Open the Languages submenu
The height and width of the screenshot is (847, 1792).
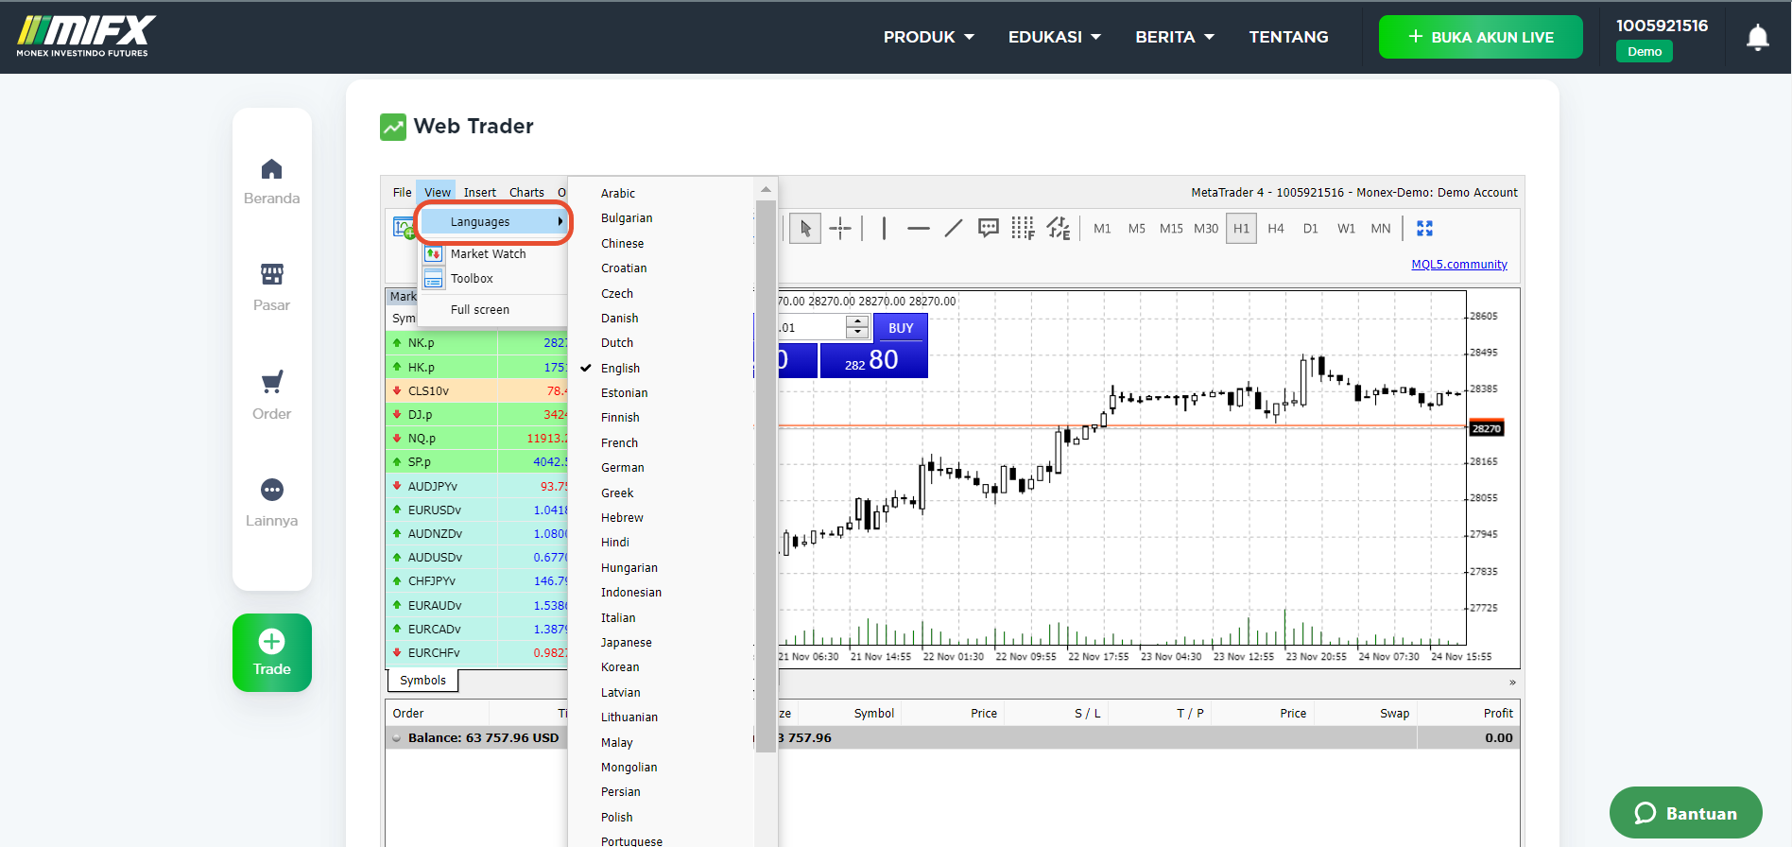point(493,221)
